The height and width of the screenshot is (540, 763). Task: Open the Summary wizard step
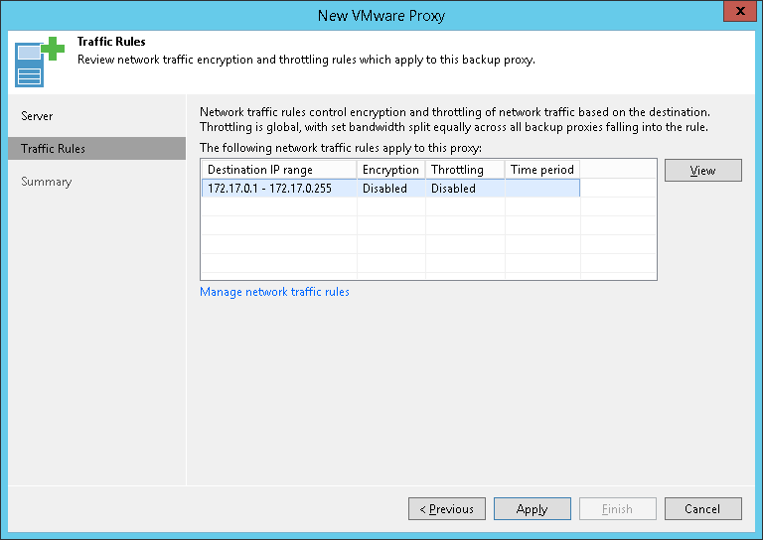pos(47,182)
